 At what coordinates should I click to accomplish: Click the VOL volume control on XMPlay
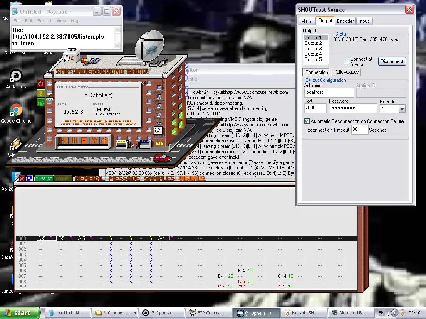coord(49,99)
